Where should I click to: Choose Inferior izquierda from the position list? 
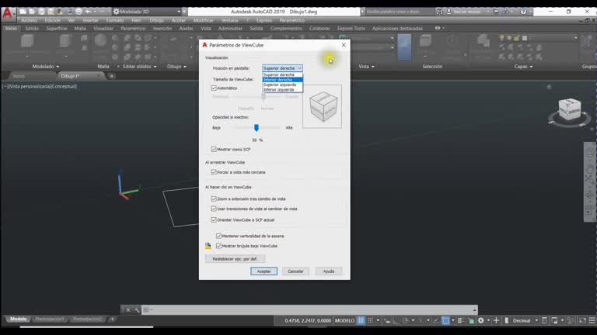(282, 90)
